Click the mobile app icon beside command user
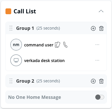Image resolution: width=112 pixels, height=109 pixels. click(58, 45)
